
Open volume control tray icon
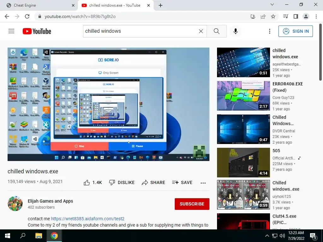pyautogui.click(x=282, y=236)
